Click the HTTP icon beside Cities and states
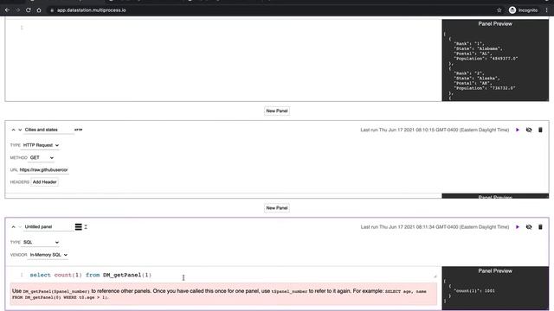Viewport: 554px width, 311px height. (78, 130)
